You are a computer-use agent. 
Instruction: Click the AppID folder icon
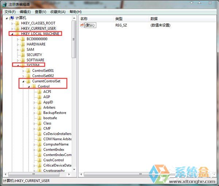click(39, 102)
